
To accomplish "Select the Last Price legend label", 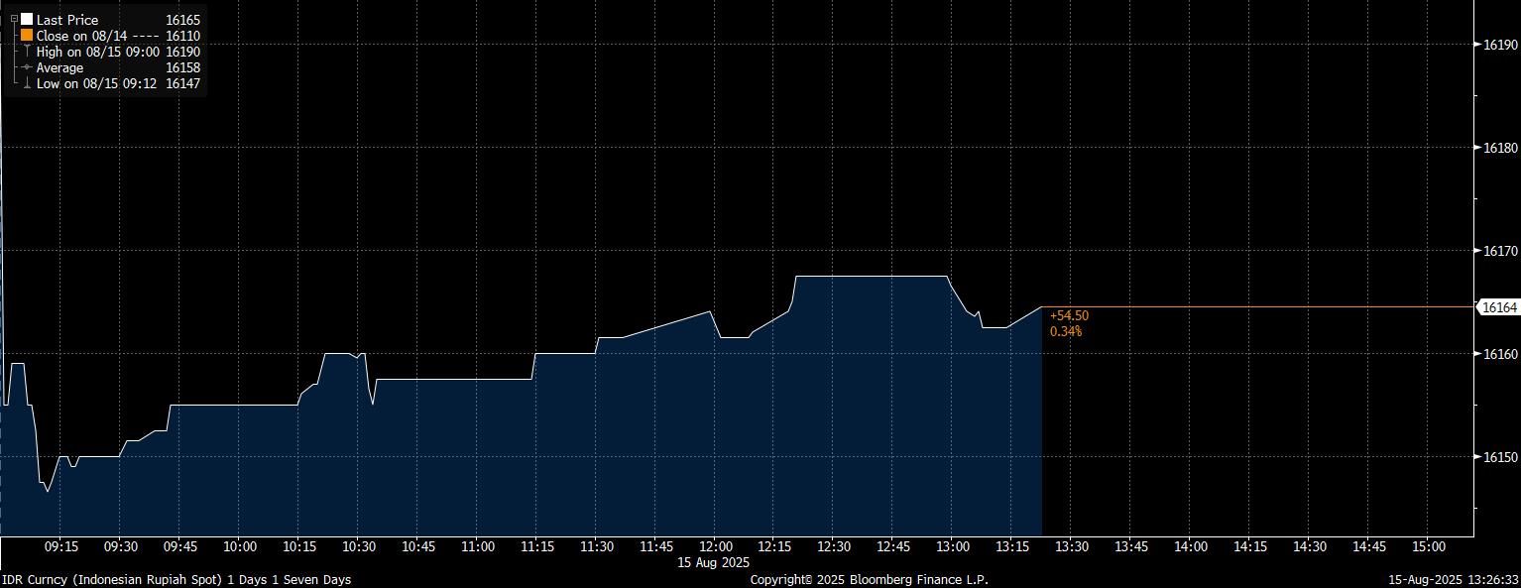I will (67, 20).
